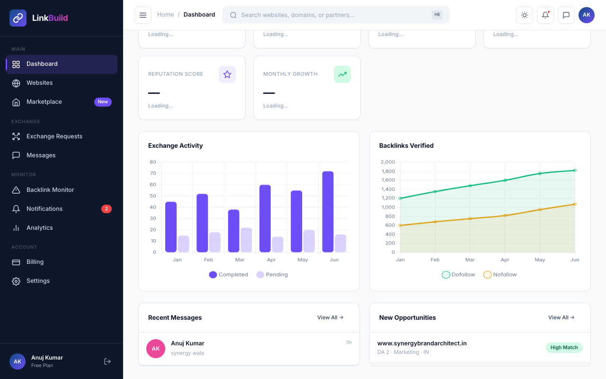606x379 pixels.
Task: Click the Dashboard breadcrumb text
Action: [x=199, y=15]
